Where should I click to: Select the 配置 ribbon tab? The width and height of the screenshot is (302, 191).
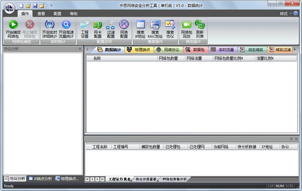pos(57,14)
